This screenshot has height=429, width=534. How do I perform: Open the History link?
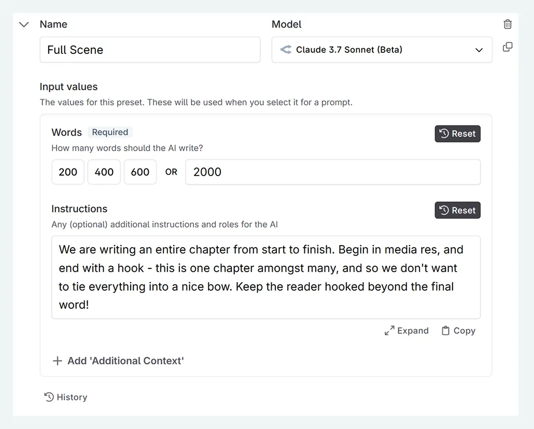[72, 397]
